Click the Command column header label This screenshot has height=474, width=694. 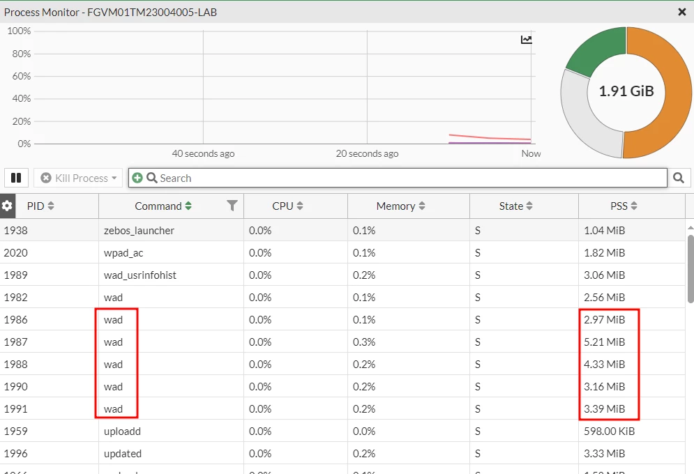coord(158,206)
